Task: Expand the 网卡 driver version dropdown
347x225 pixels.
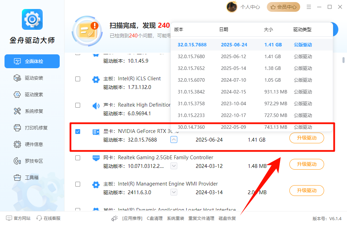Action: coord(173,166)
